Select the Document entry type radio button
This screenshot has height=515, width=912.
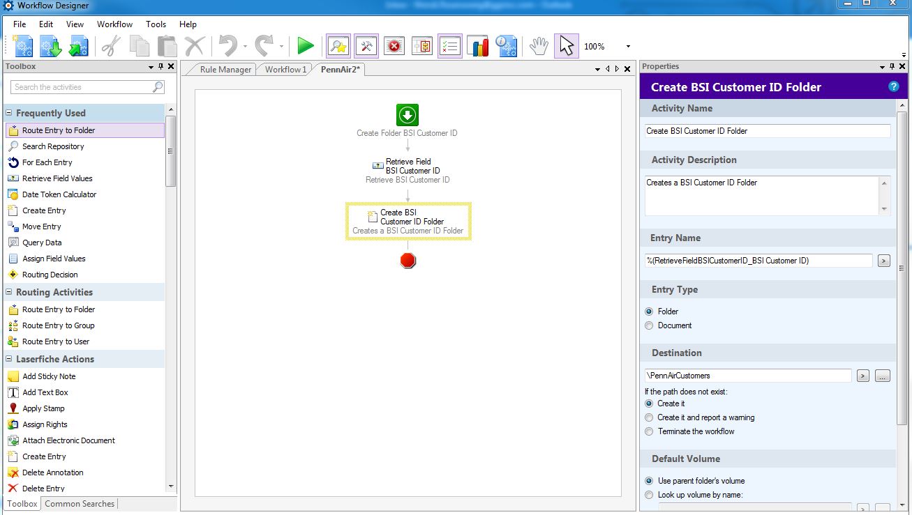[x=650, y=325]
